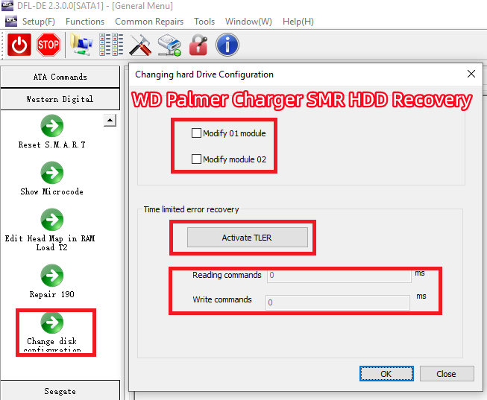Click the Reading commands input field
The image size is (487, 400).
point(339,276)
